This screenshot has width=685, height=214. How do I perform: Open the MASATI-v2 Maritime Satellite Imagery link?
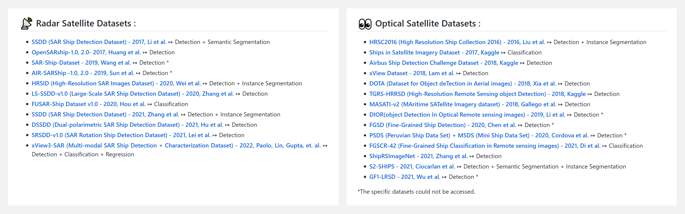click(x=463, y=104)
